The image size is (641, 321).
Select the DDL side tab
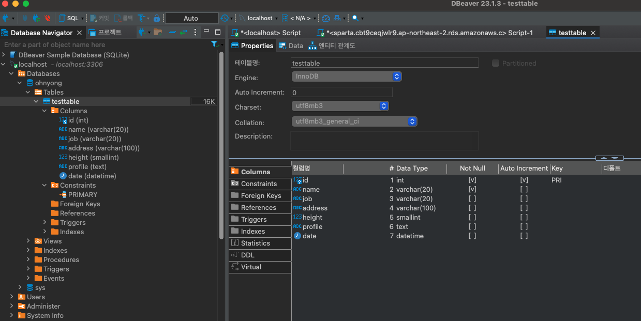(260, 255)
